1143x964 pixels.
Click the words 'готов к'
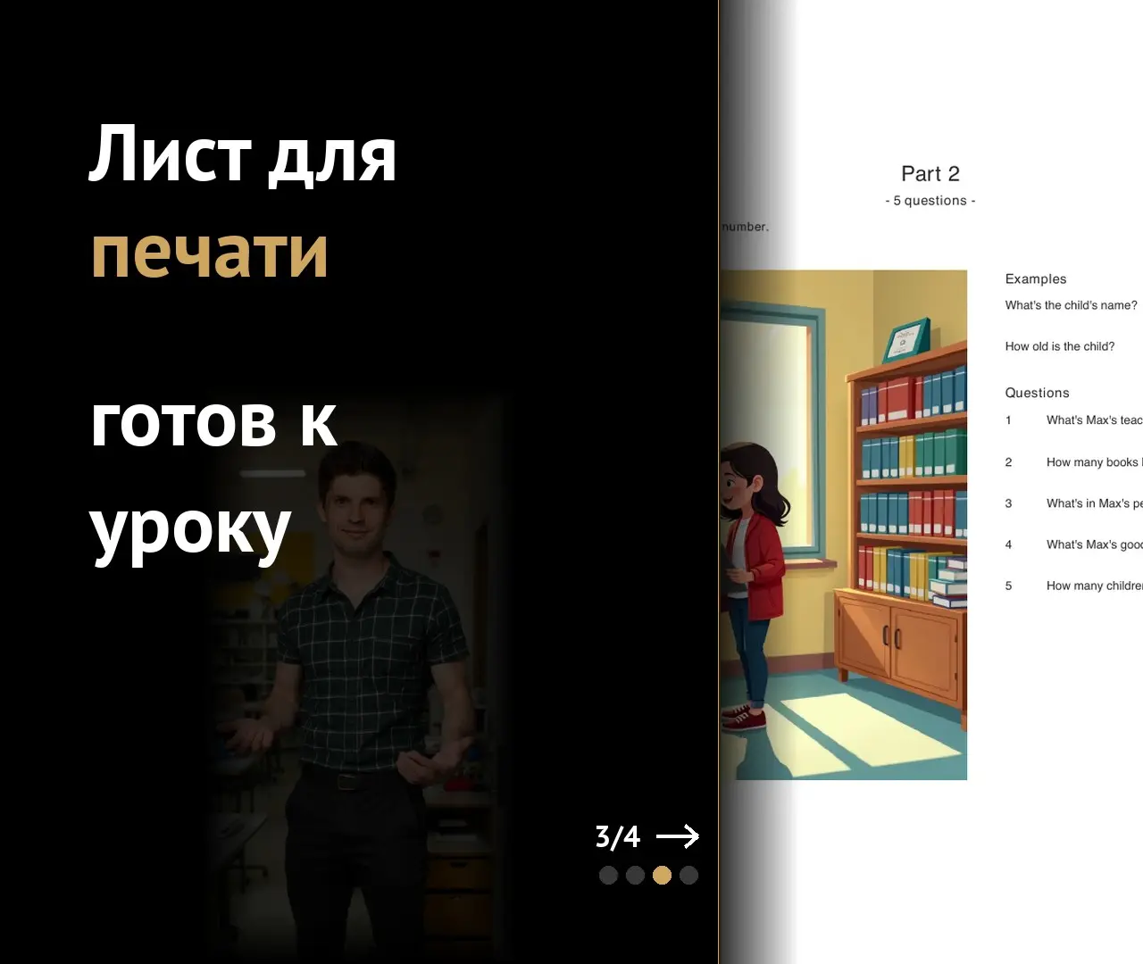pos(214,421)
